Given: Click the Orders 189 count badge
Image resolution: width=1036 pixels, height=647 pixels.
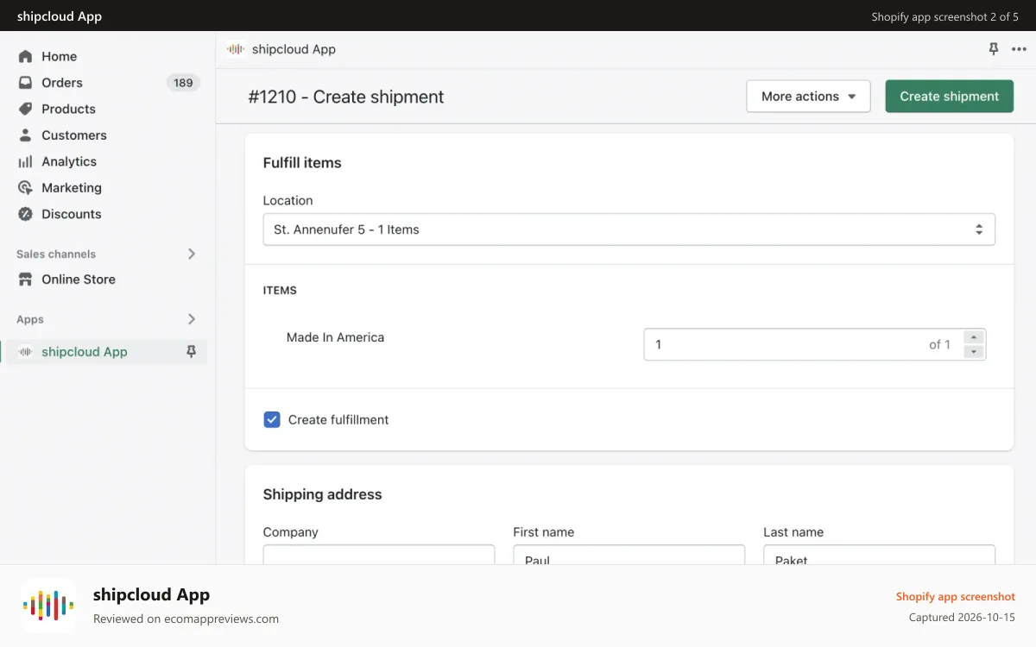Looking at the screenshot, I should click(183, 83).
